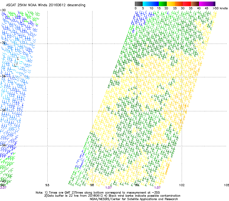
Task: Click the 105 longitude label
Action: [227, 185]
